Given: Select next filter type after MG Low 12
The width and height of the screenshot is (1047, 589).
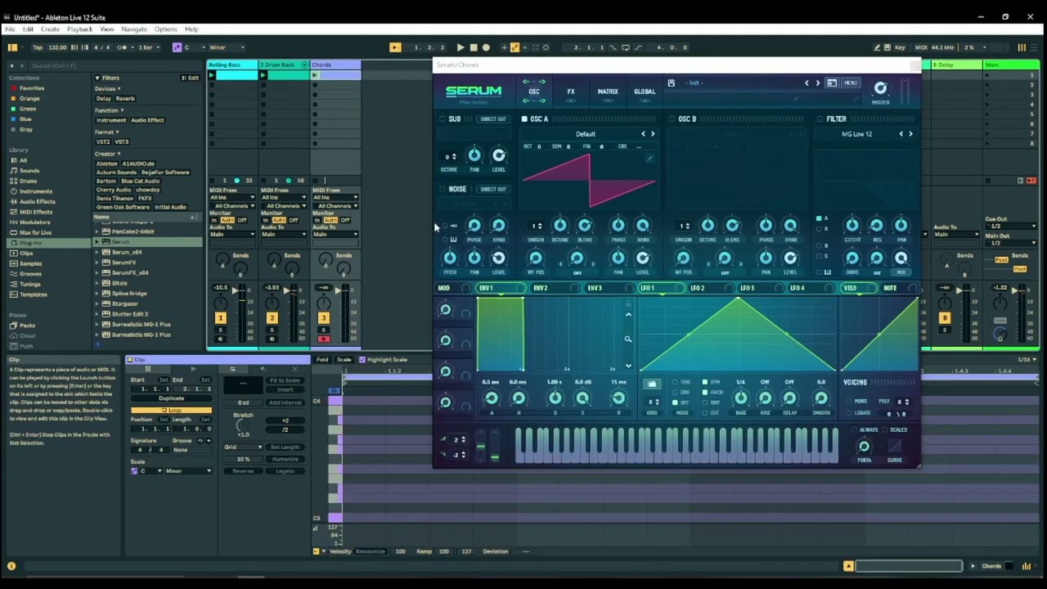Looking at the screenshot, I should coord(910,134).
